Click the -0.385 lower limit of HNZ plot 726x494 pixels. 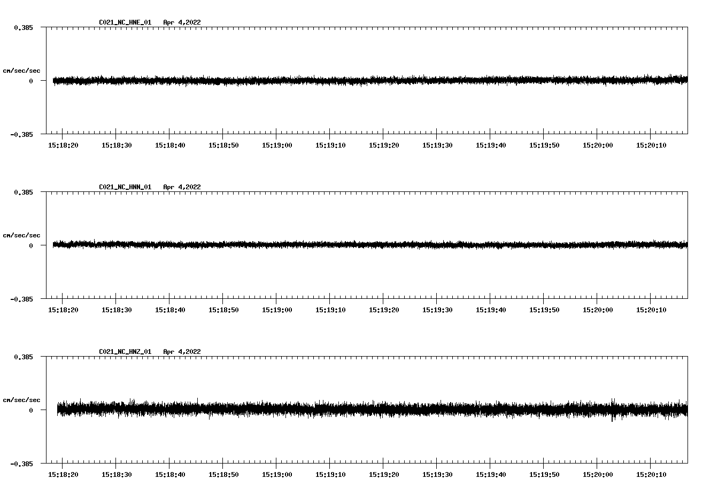(x=21, y=464)
